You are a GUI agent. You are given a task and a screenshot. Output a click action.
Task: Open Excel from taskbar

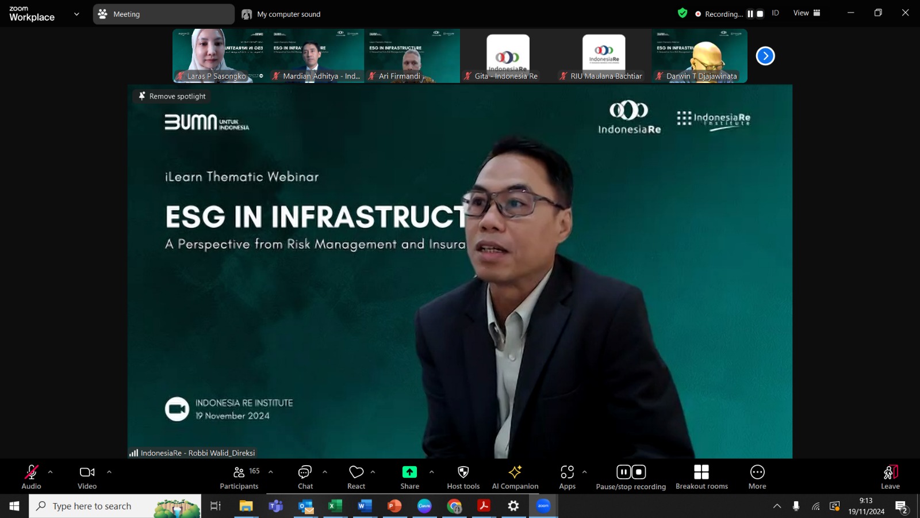tap(335, 506)
